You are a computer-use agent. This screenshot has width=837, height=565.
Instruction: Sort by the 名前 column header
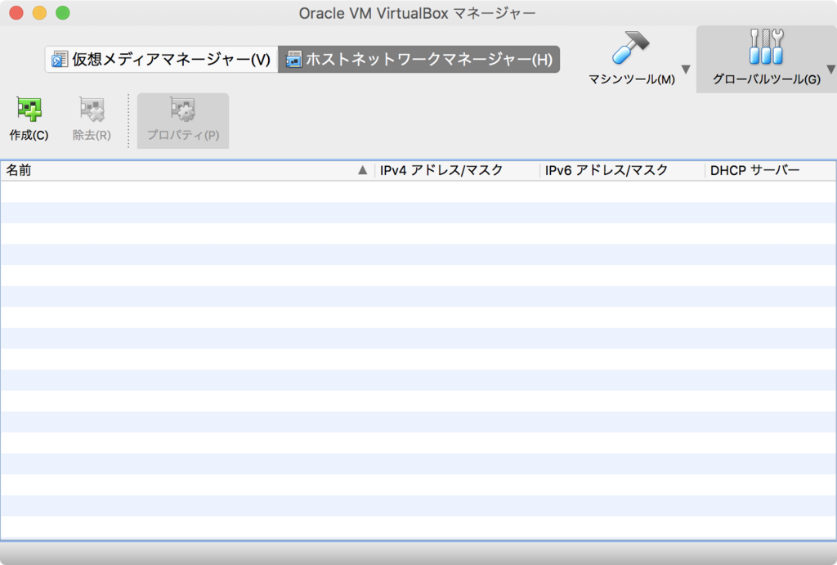[x=187, y=170]
